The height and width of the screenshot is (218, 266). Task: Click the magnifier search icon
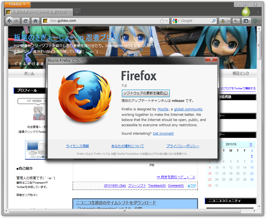coord(214,21)
